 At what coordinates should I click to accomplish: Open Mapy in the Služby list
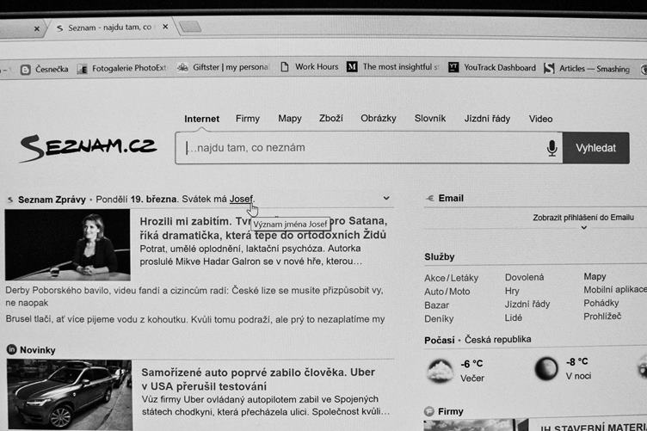(595, 276)
